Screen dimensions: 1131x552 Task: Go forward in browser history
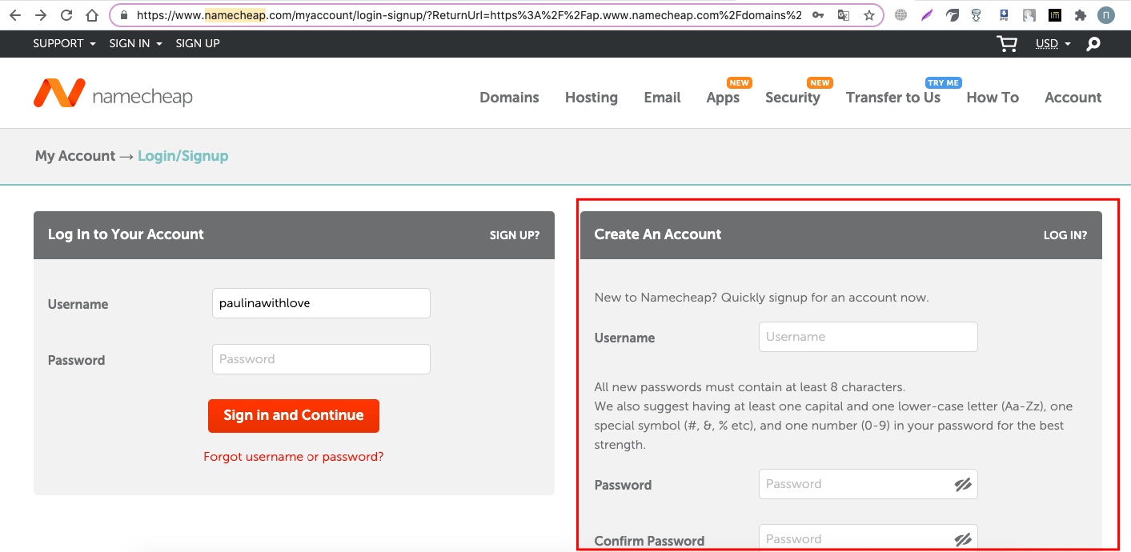[41, 15]
